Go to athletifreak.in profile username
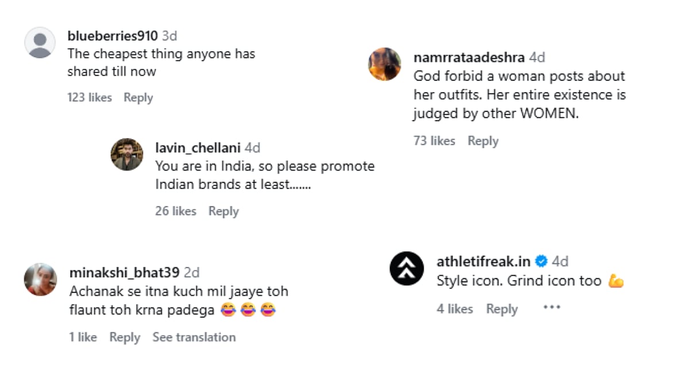The image size is (689, 388). (x=483, y=262)
